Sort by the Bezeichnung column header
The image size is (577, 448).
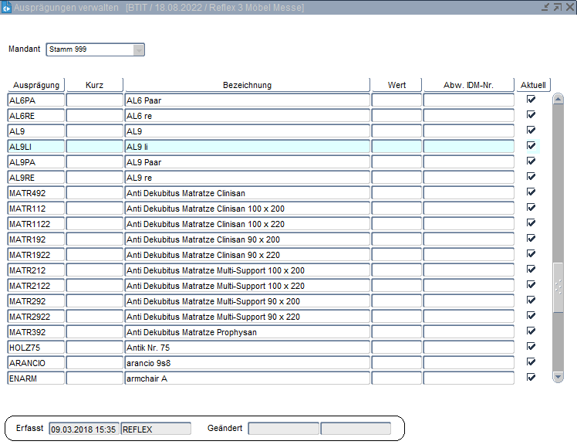pyautogui.click(x=247, y=85)
